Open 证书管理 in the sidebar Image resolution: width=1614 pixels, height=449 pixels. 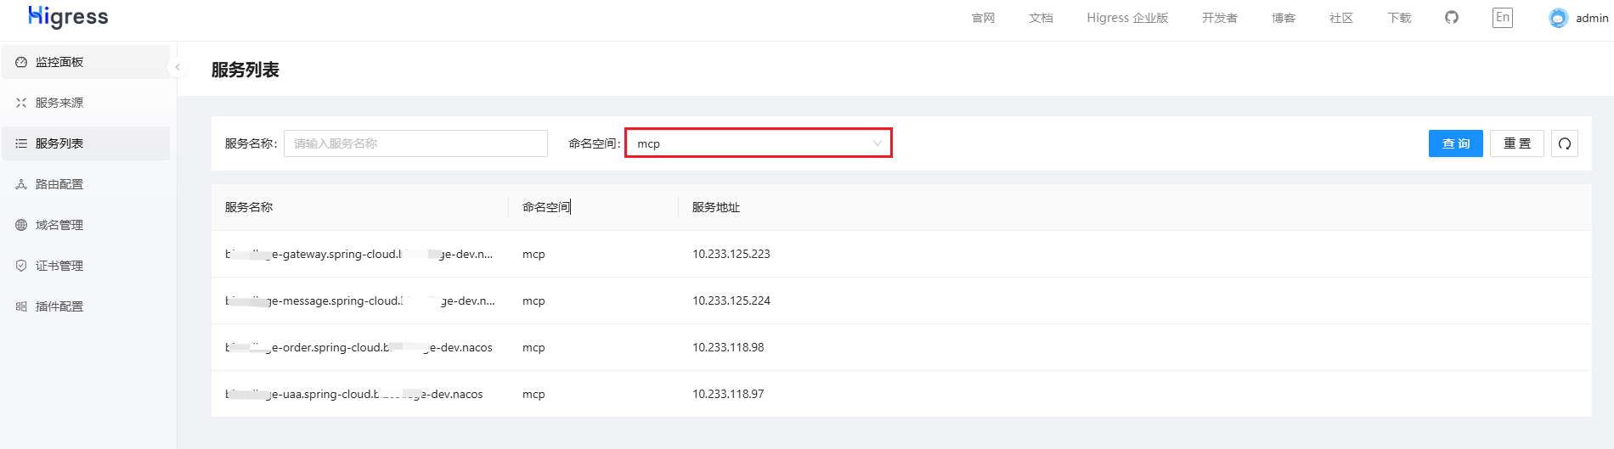point(59,266)
